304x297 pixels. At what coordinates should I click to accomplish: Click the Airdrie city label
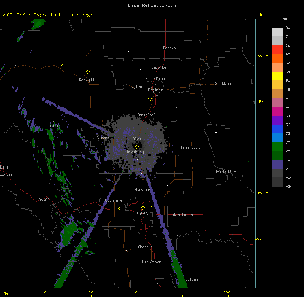(142, 189)
